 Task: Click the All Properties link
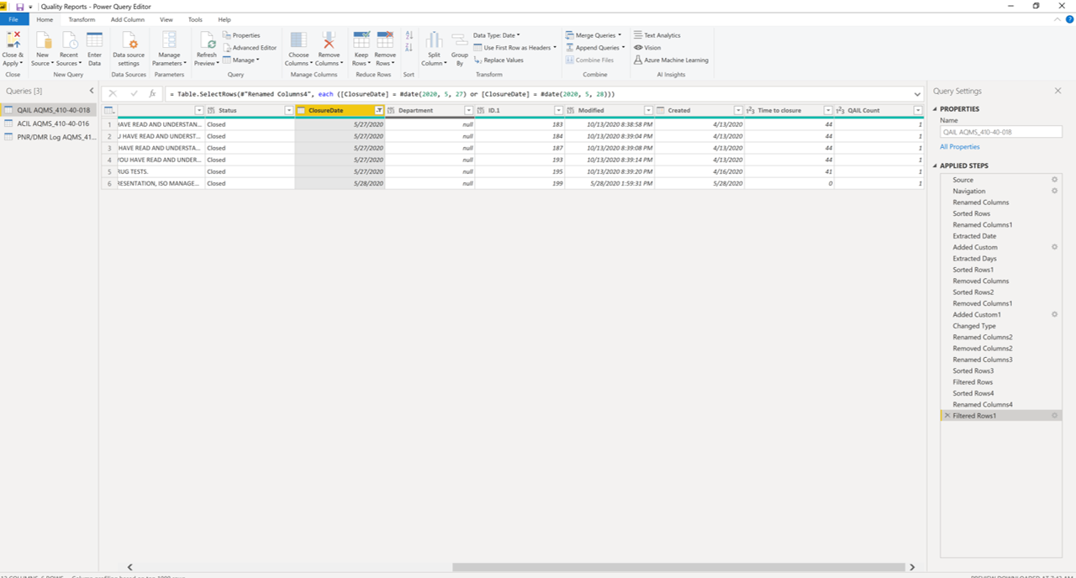959,147
